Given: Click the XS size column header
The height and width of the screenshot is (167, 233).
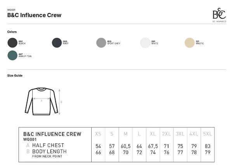Looking at the screenshot, I should (x=98, y=134).
